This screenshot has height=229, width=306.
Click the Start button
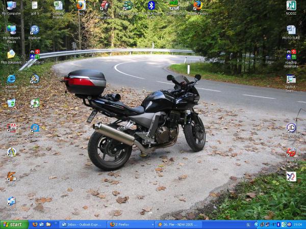(14, 224)
